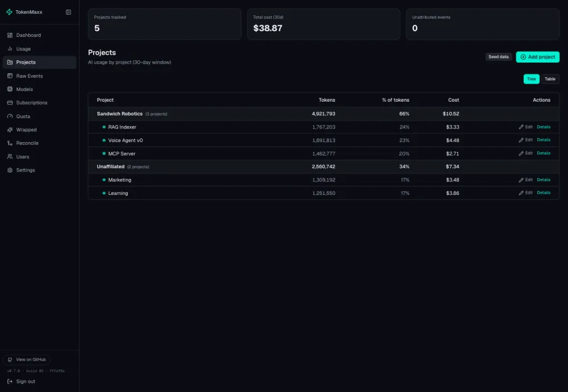Click the Projects tracked card

coord(165,24)
